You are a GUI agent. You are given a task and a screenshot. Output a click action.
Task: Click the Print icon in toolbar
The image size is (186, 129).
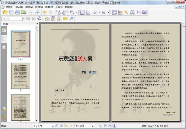[18, 12]
